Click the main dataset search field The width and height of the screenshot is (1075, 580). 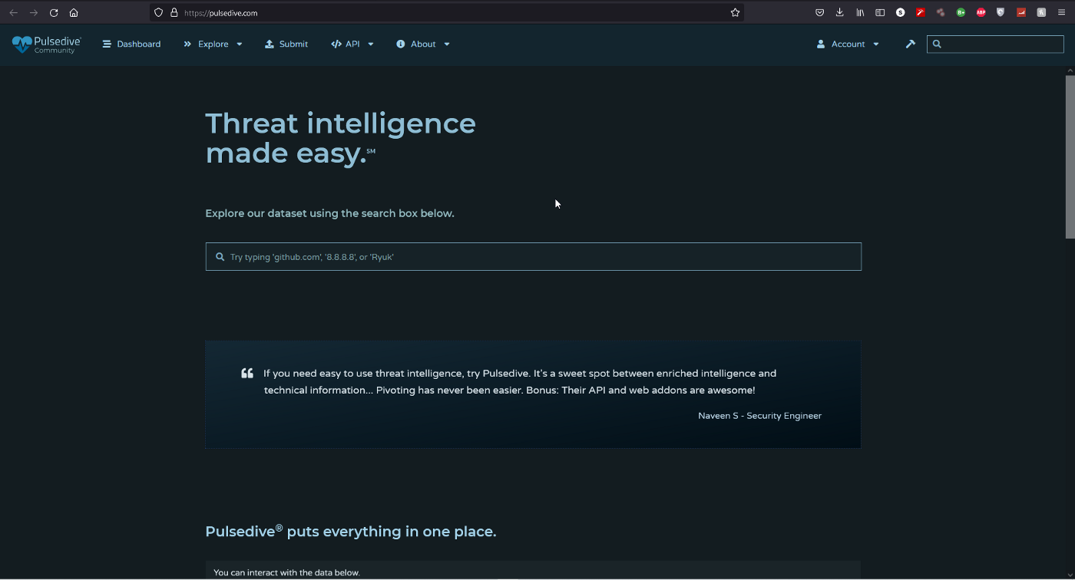pos(534,257)
